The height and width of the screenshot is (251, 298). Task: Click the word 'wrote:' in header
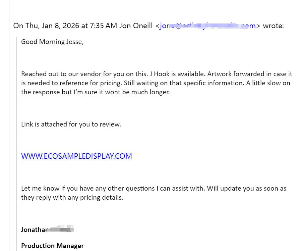[273, 26]
